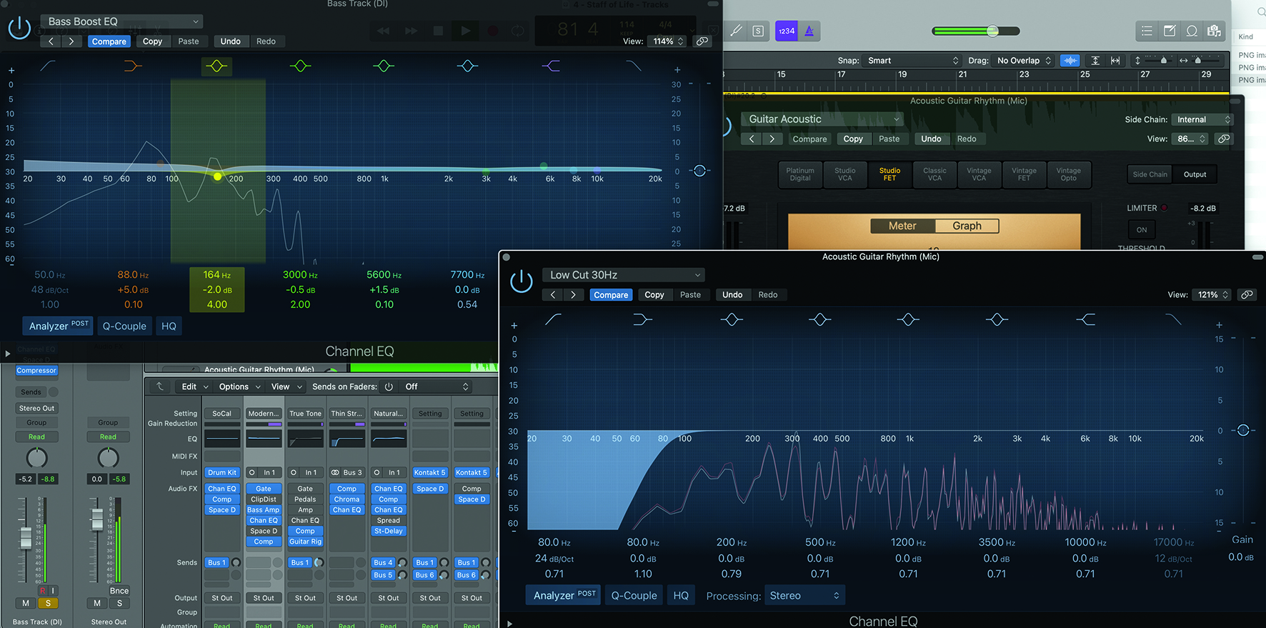Screen dimensions: 1266x628
Task: Click the low shelf band icon in Bass EQ
Action: pos(132,66)
